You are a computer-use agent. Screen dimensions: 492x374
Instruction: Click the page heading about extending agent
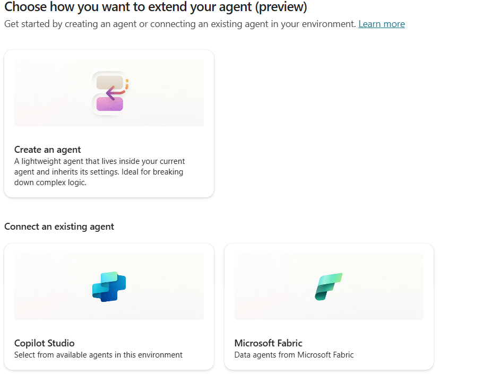pos(156,7)
